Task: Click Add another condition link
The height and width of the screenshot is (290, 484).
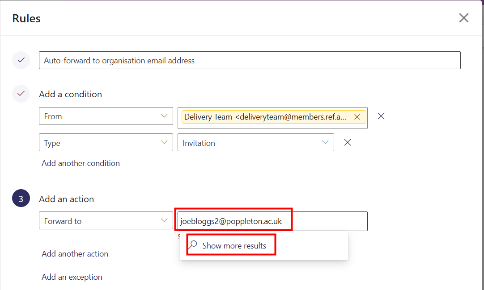Action: click(x=81, y=163)
